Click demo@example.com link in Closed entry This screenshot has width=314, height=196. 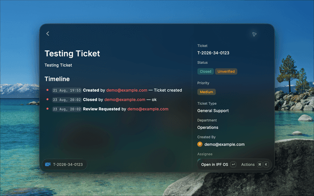tap(125, 99)
